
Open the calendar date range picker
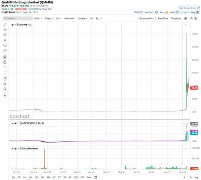(x=95, y=177)
